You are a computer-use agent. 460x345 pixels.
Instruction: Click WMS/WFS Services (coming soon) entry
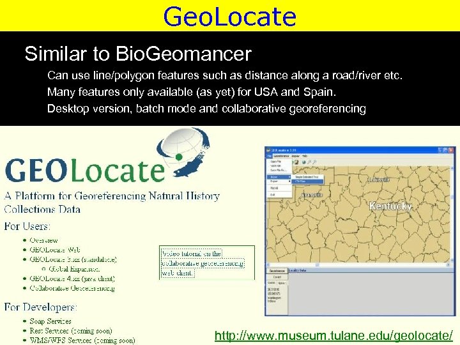pos(82,341)
